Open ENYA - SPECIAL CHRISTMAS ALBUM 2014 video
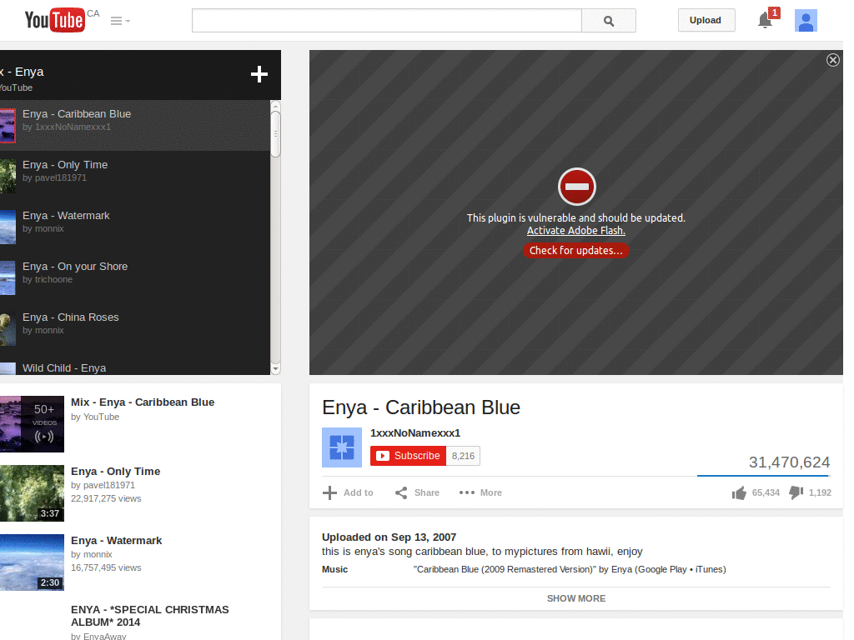 point(150,616)
